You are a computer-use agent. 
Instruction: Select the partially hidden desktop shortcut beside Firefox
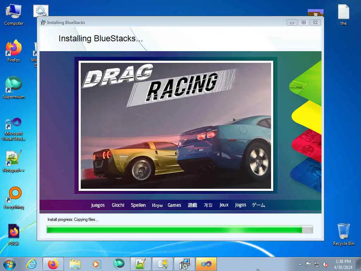tap(35, 54)
